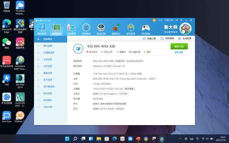The image size is (229, 143).
Task: Click the 光盘刻录 status item
Action: pyautogui.click(x=135, y=52)
